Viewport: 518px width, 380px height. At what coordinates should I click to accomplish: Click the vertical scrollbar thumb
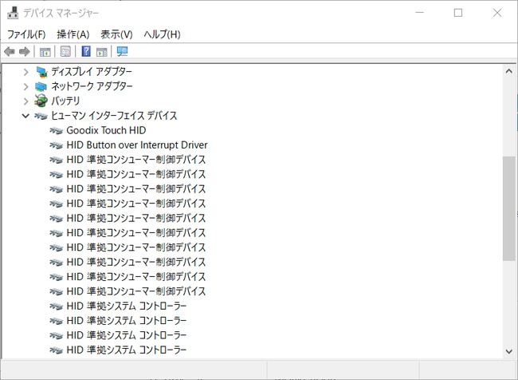click(x=508, y=208)
